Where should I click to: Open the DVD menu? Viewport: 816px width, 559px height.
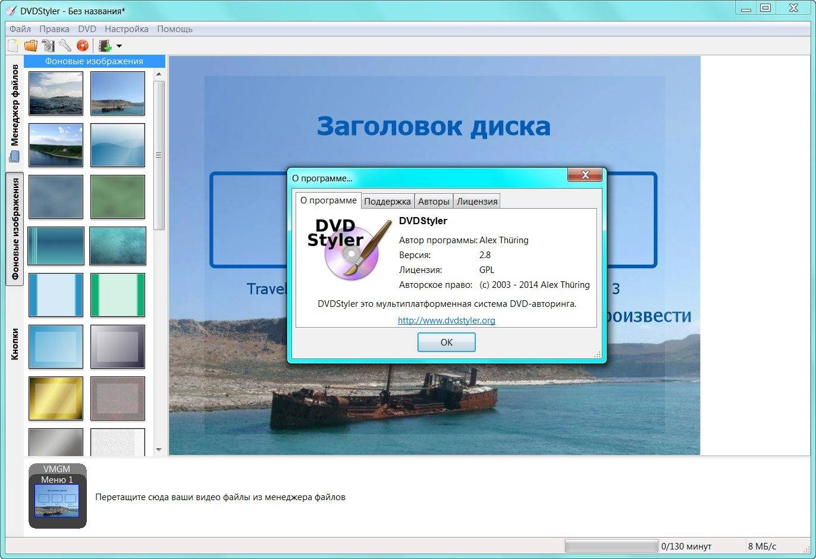(x=87, y=29)
